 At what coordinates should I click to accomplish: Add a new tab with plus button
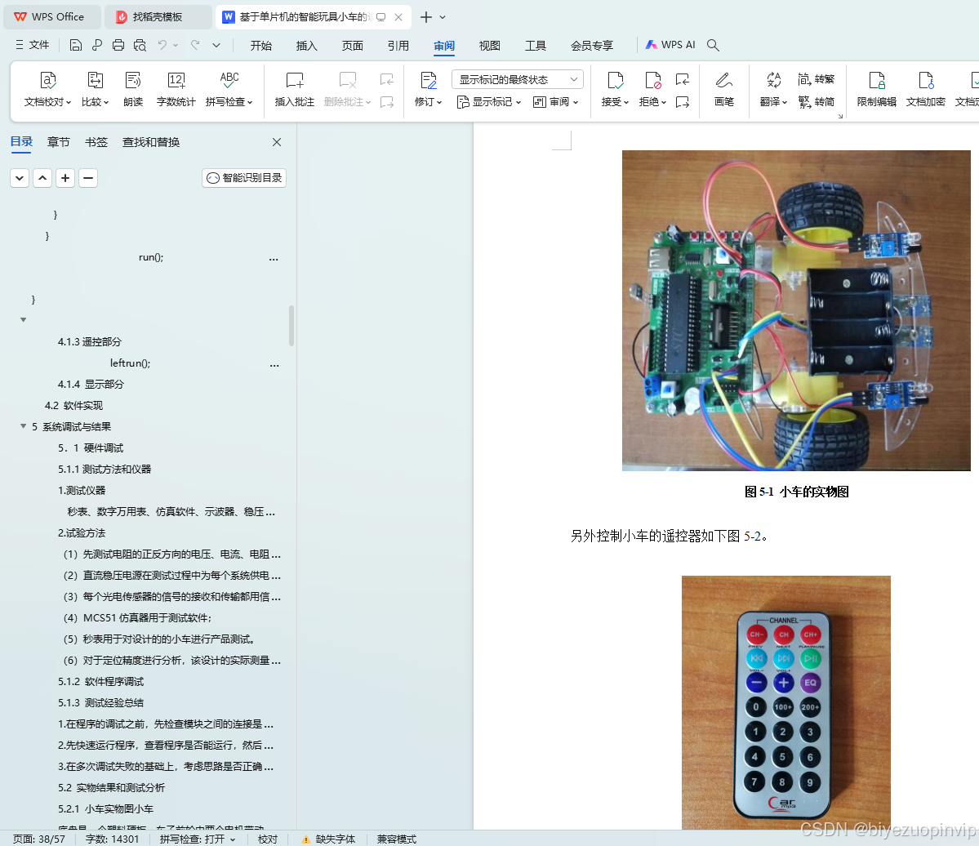tap(426, 17)
